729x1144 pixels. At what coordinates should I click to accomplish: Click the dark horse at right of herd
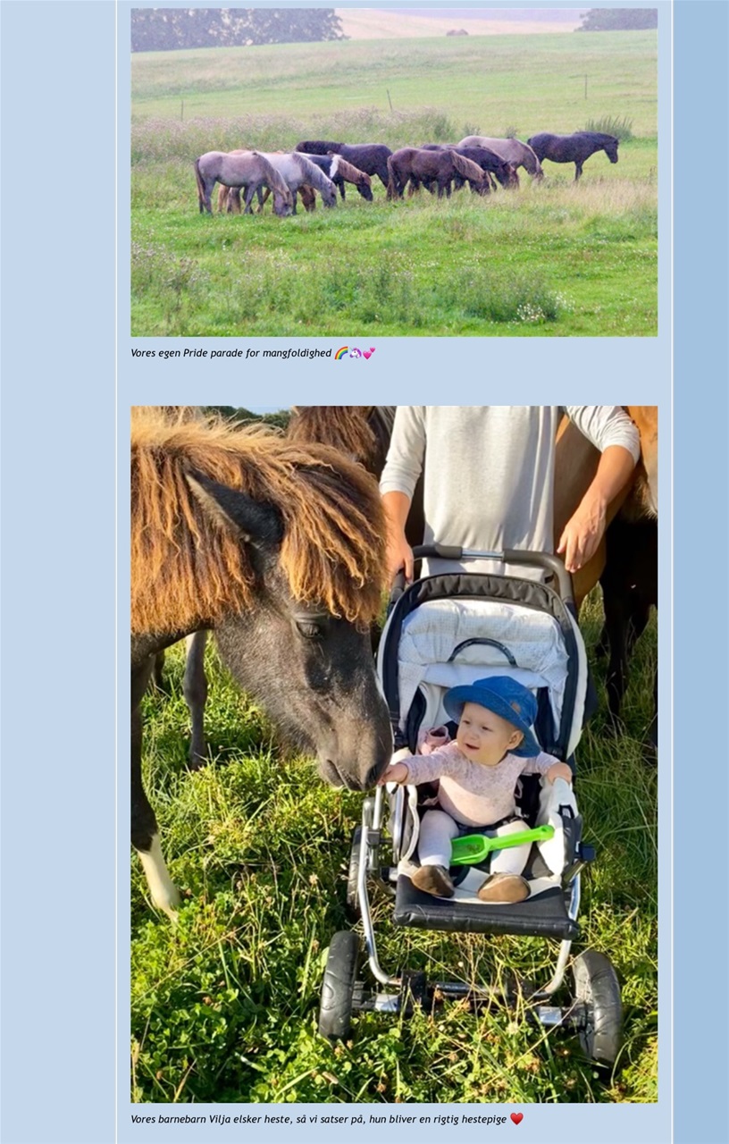573,150
